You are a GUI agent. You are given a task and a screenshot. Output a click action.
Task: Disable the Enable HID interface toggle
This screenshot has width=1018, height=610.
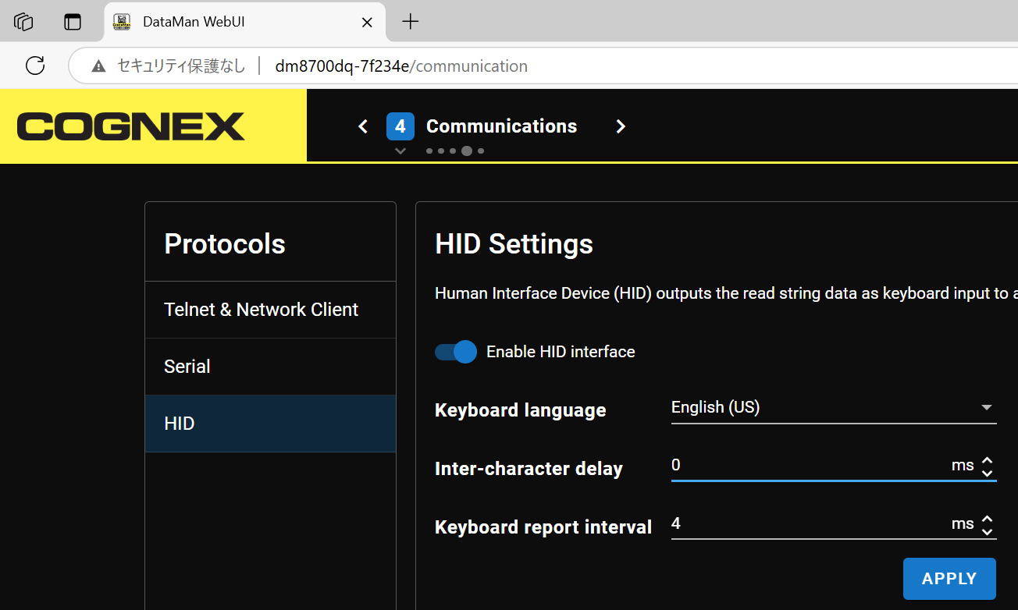(x=456, y=352)
